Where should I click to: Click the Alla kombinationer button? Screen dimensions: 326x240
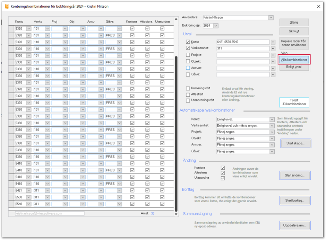pos(293,60)
